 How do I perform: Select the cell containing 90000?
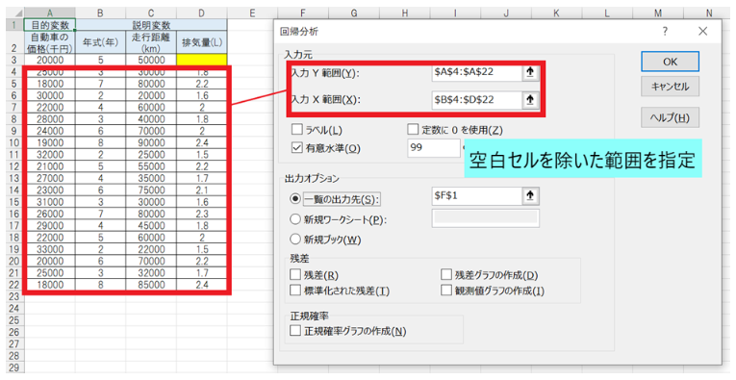tap(151, 142)
